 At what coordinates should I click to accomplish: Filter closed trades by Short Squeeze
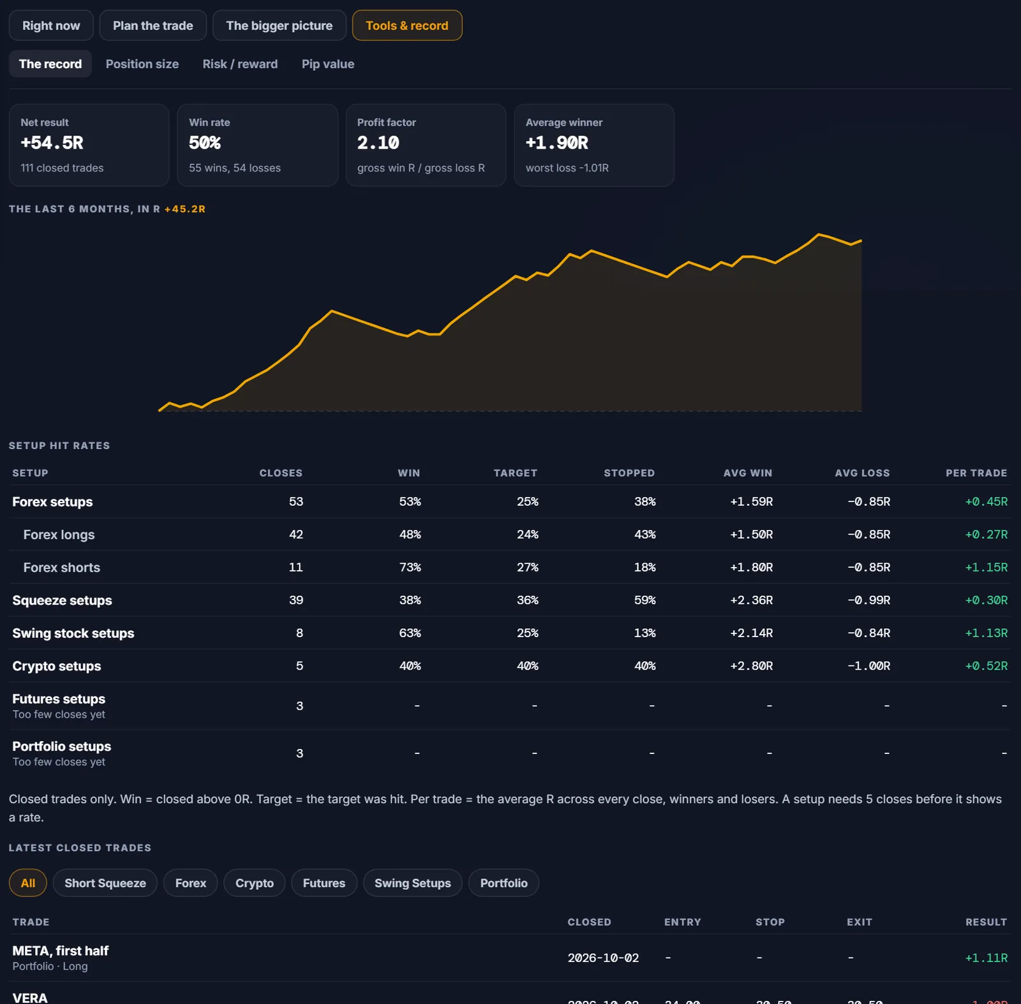pos(105,883)
